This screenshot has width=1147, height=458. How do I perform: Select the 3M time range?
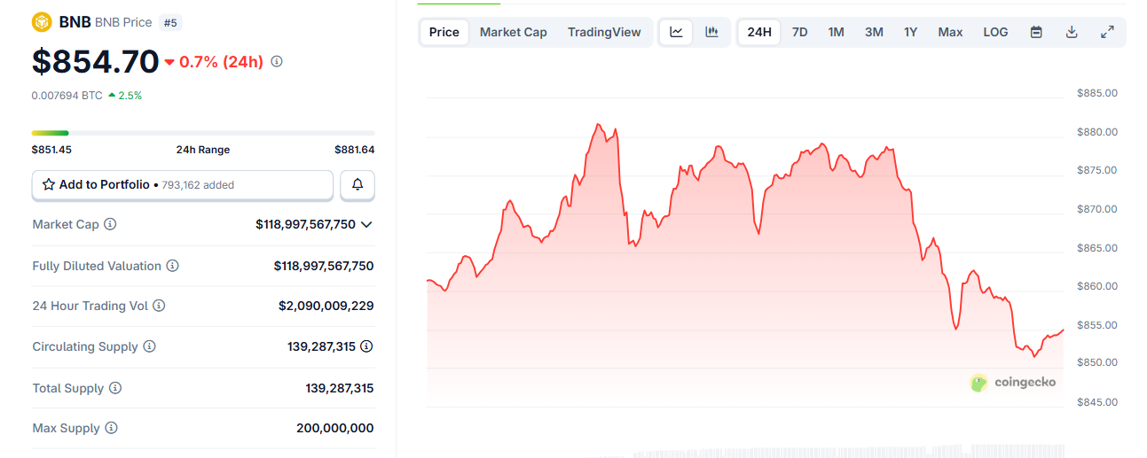(874, 32)
